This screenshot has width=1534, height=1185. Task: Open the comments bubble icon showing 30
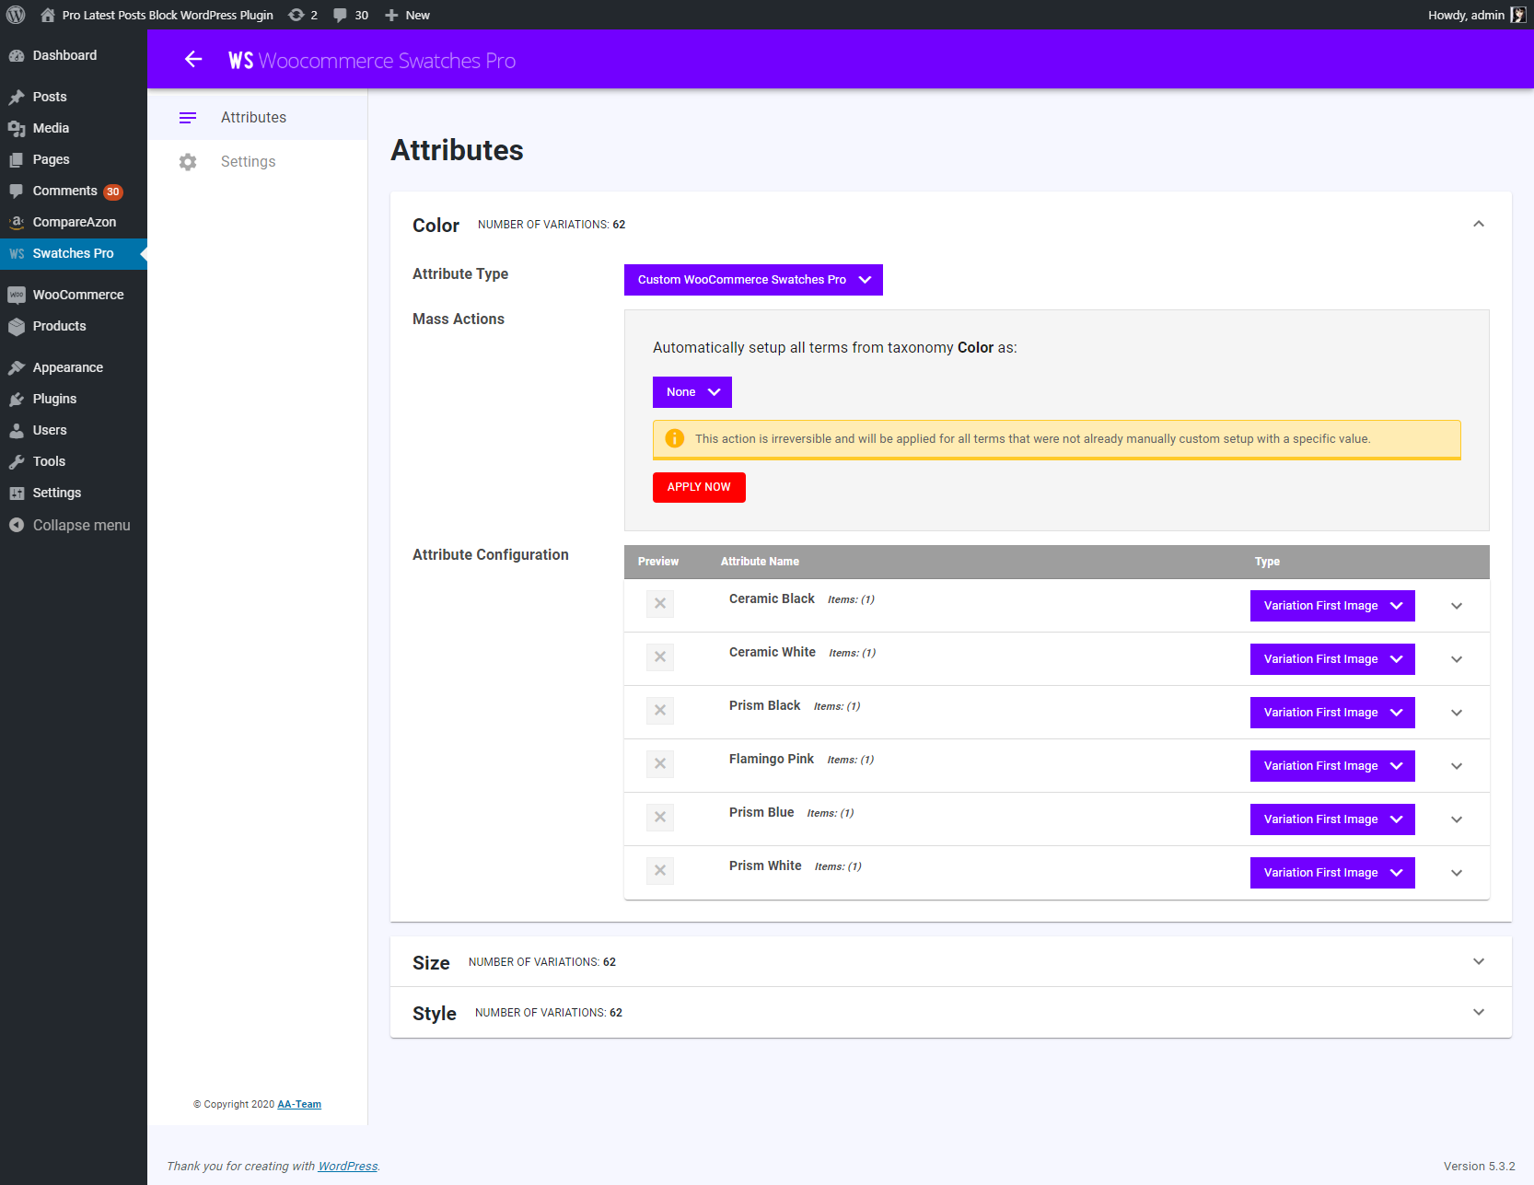(341, 15)
